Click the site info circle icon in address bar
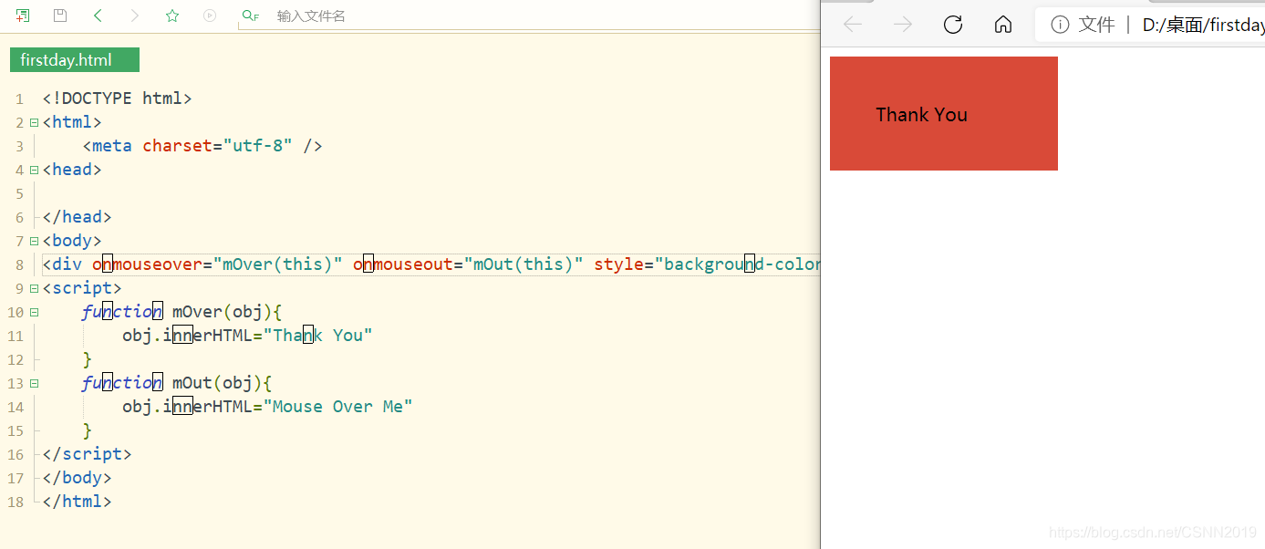This screenshot has height=549, width=1265. [x=1060, y=25]
